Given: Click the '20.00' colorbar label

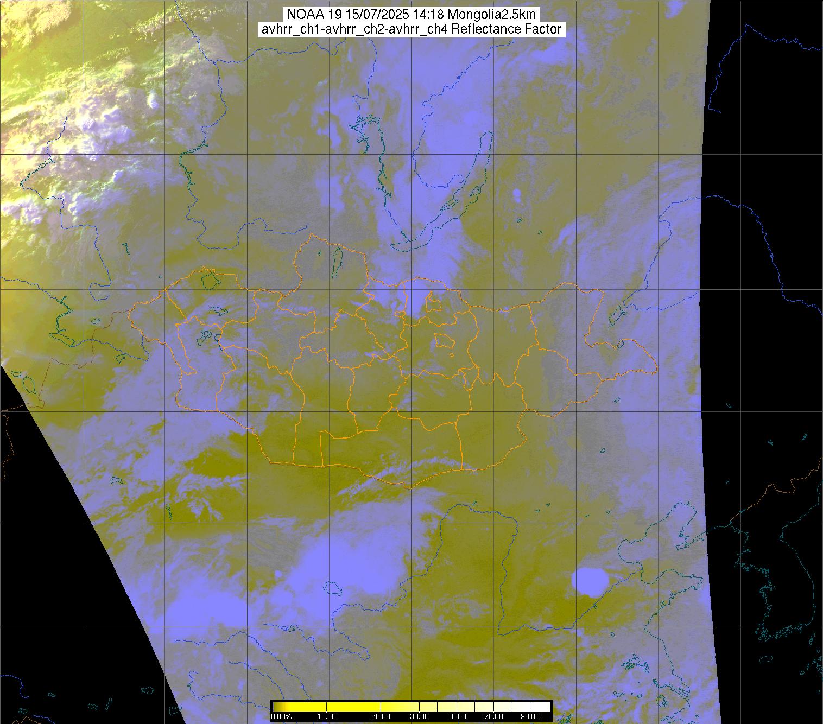Looking at the screenshot, I should 381,716.
